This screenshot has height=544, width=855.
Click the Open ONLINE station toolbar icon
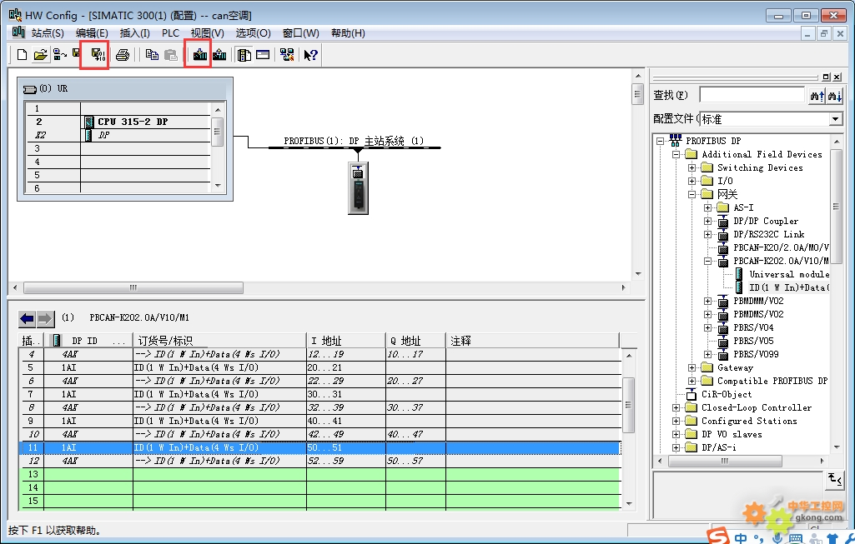[60, 55]
